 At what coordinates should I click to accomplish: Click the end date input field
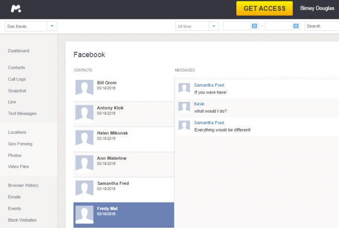(x=279, y=26)
